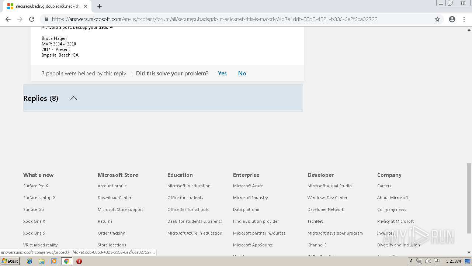
Task: Show hidden system tray icons arrow
Action: tap(412, 261)
